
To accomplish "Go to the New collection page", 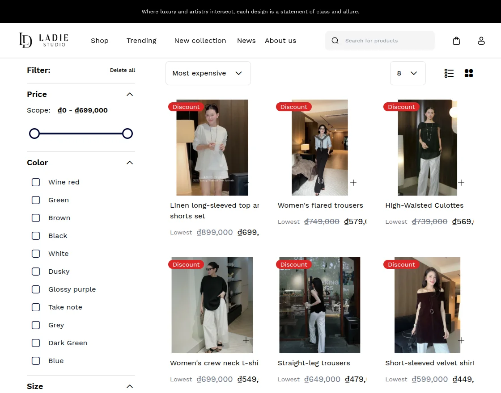I will (200, 41).
